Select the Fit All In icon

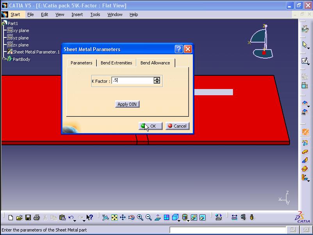pyautogui.click(x=114, y=217)
